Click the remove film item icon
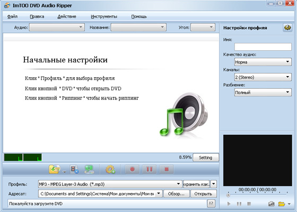 (x=74, y=169)
